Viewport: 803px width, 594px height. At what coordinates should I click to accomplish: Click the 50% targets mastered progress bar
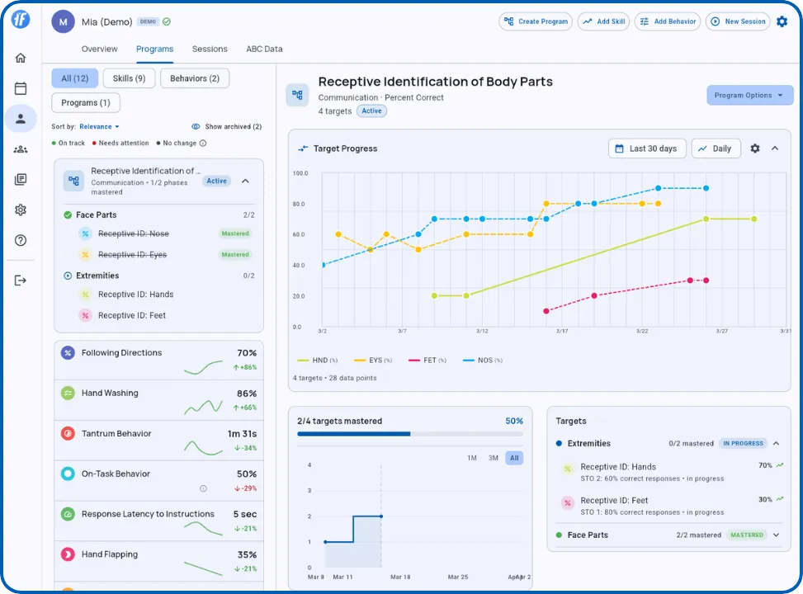[410, 435]
